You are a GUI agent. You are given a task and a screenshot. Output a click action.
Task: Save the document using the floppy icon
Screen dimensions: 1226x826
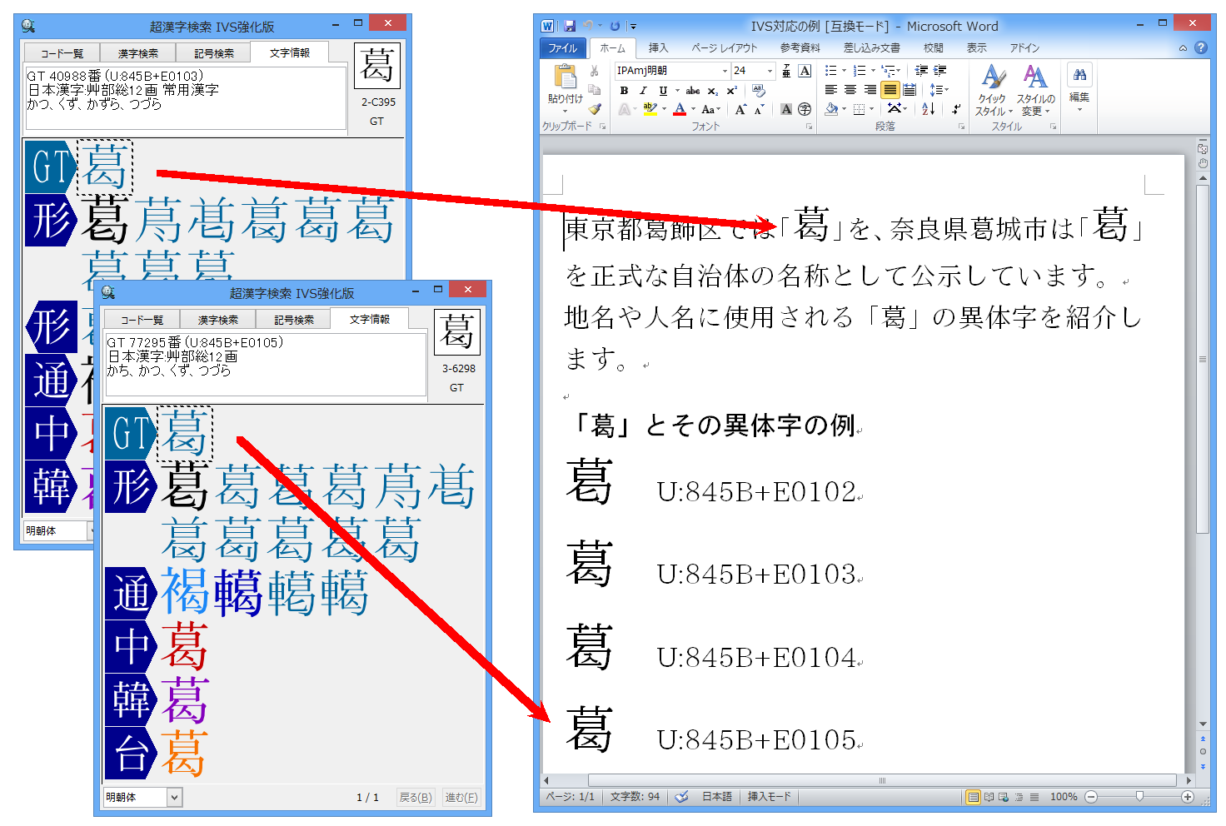570,27
